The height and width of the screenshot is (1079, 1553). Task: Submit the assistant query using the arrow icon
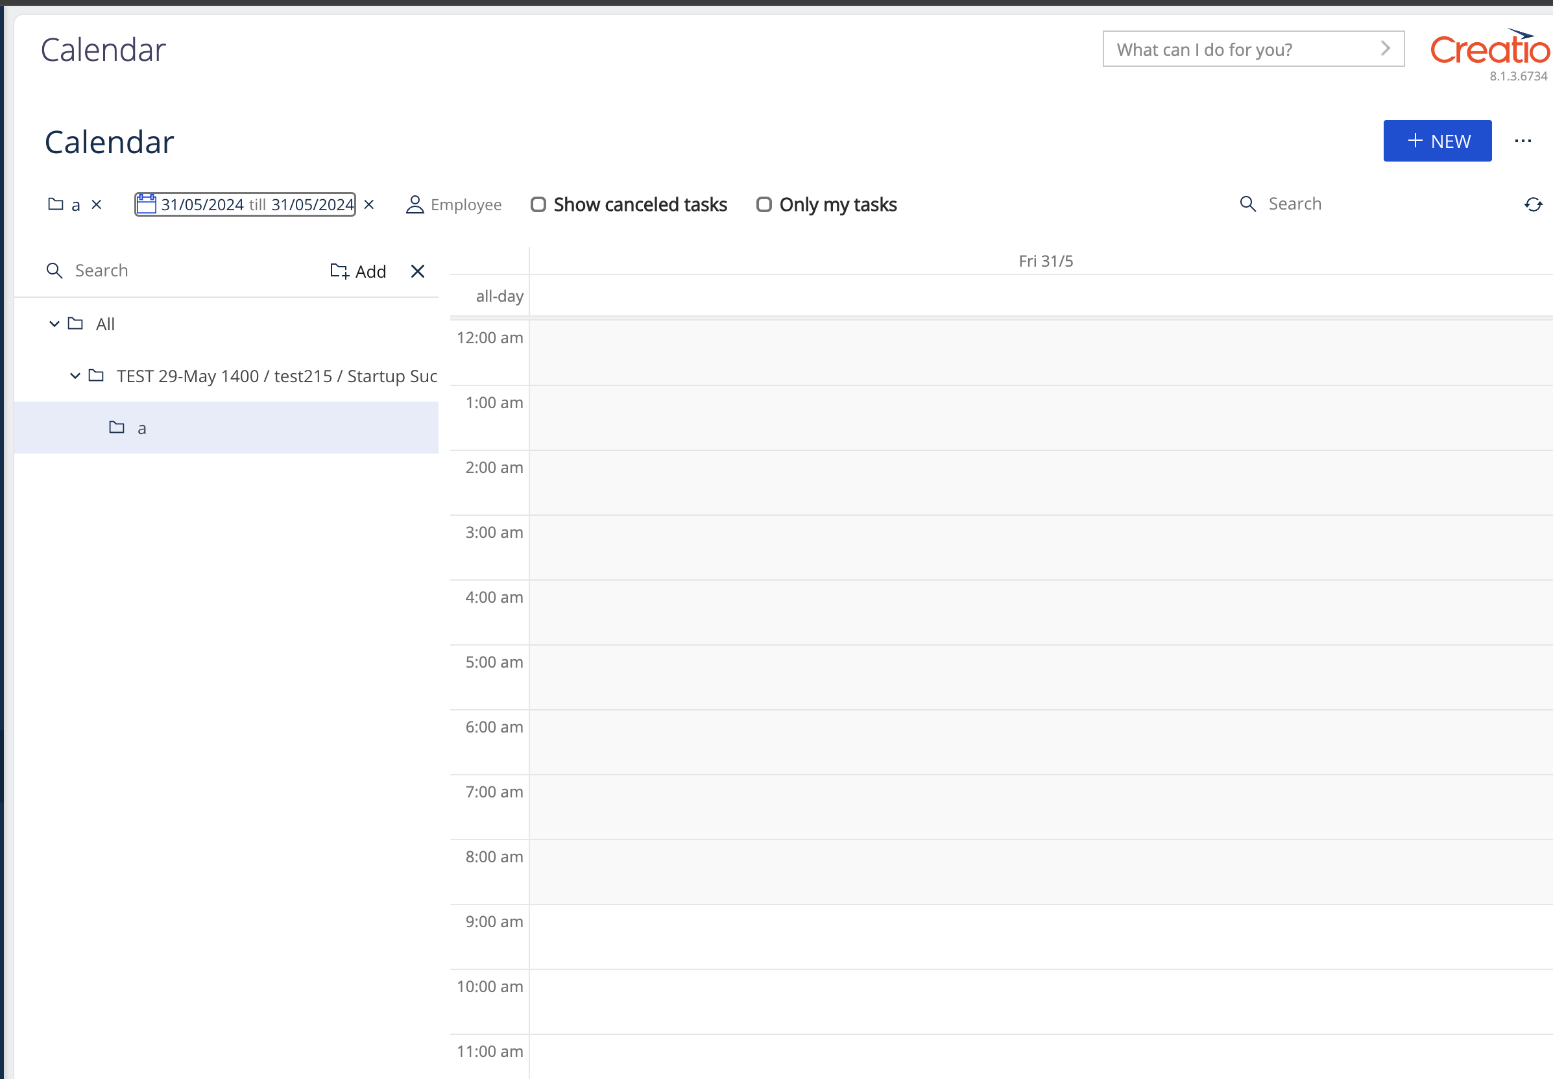point(1386,49)
